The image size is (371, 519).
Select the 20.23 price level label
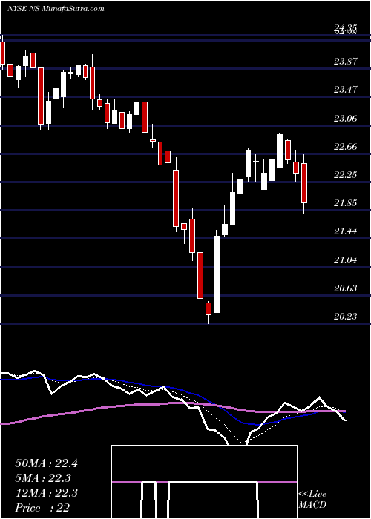click(346, 316)
